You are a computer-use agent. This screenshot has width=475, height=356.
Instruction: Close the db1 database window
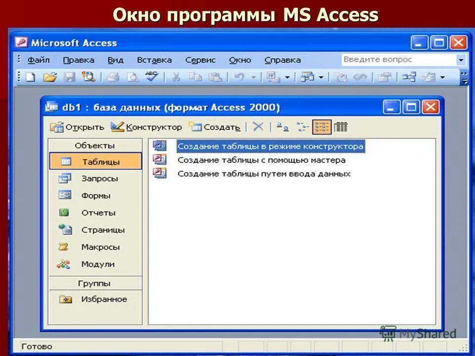[430, 107]
